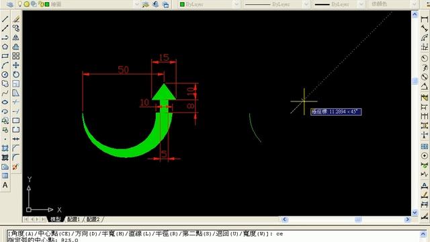Switch to the 配置2 layout tab

coord(93,219)
